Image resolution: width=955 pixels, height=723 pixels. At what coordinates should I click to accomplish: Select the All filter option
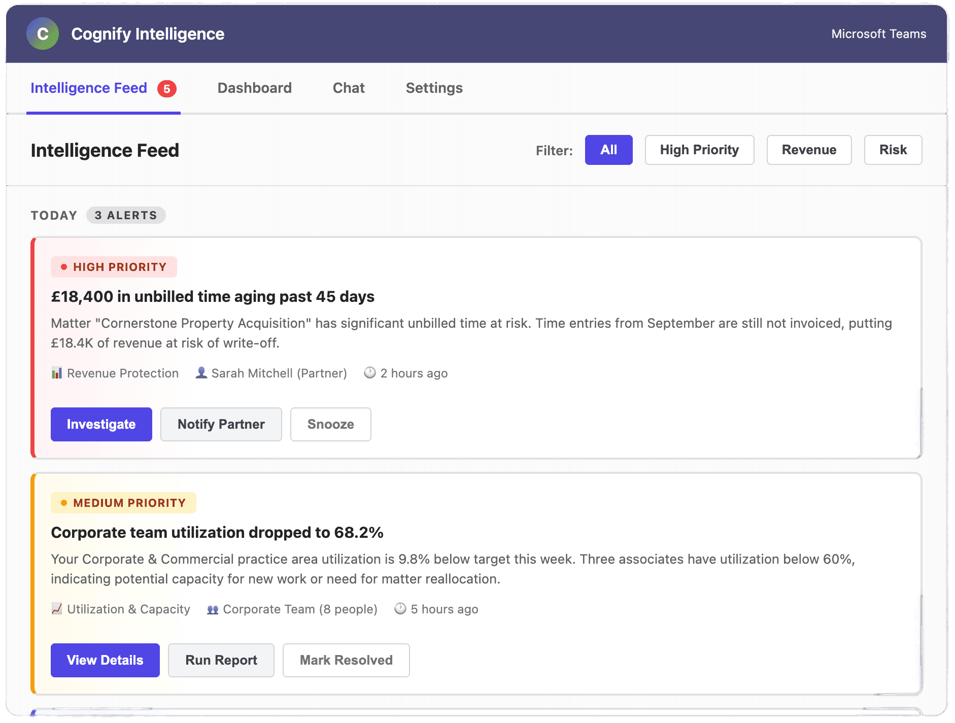point(608,150)
